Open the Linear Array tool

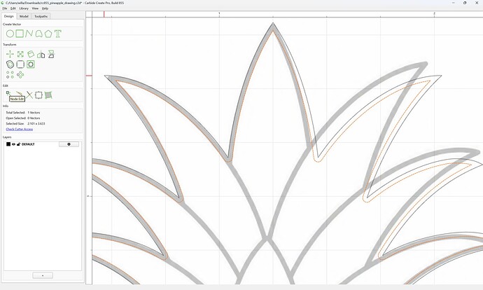10,74
